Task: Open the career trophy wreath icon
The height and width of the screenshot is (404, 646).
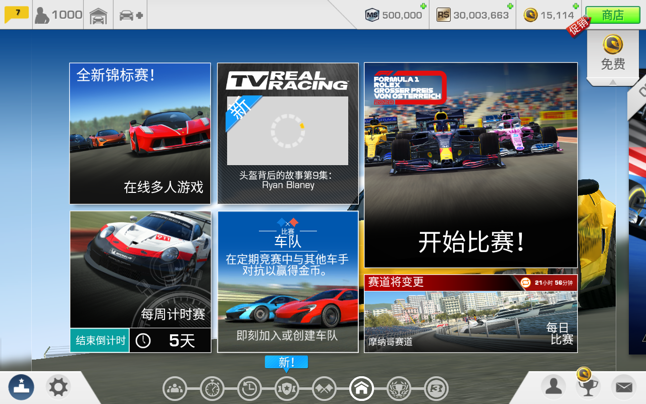Action: (399, 388)
